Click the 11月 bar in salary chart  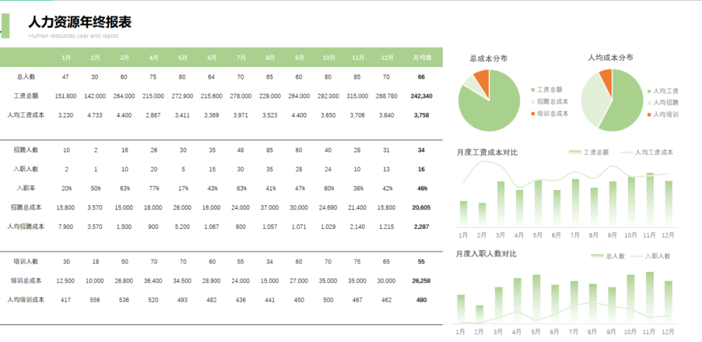point(650,199)
